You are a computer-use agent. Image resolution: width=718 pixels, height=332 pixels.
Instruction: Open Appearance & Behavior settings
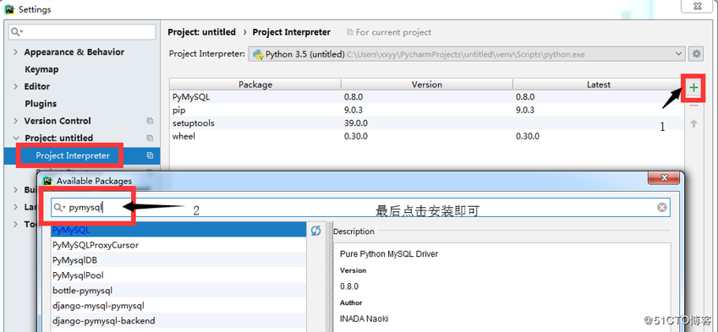point(74,52)
